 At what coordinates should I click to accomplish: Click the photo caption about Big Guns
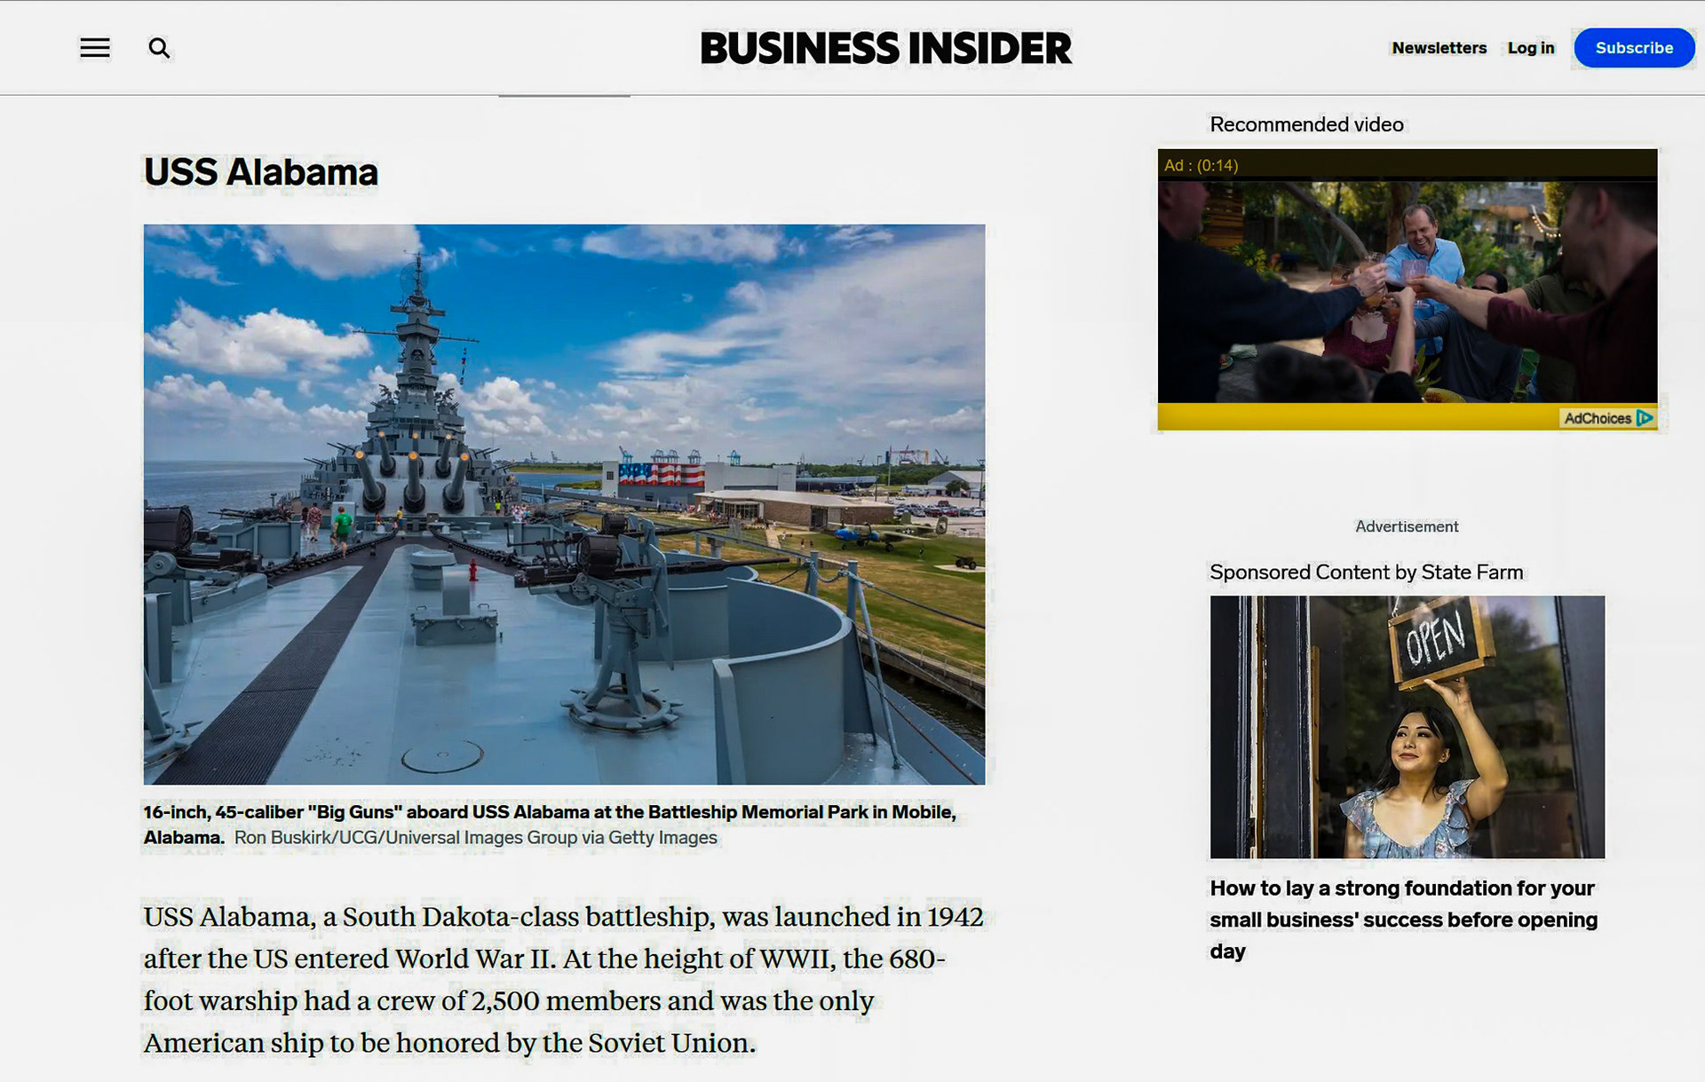tap(550, 812)
